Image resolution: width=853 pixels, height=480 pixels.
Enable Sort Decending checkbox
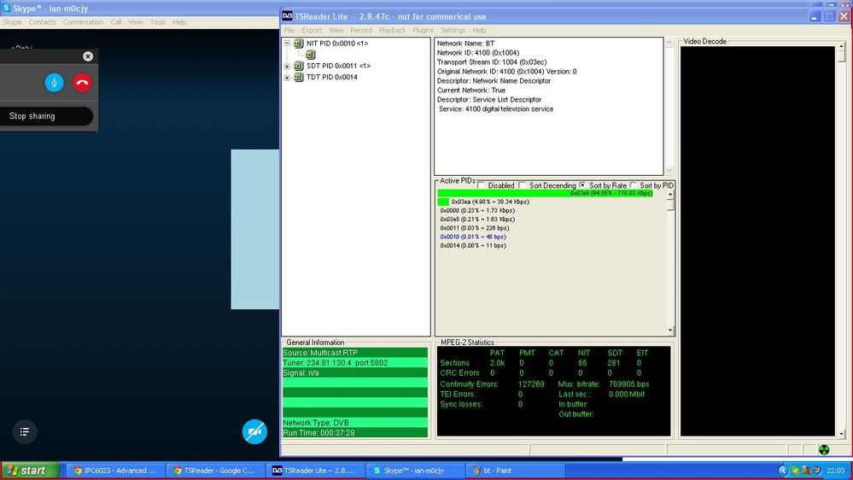(523, 185)
